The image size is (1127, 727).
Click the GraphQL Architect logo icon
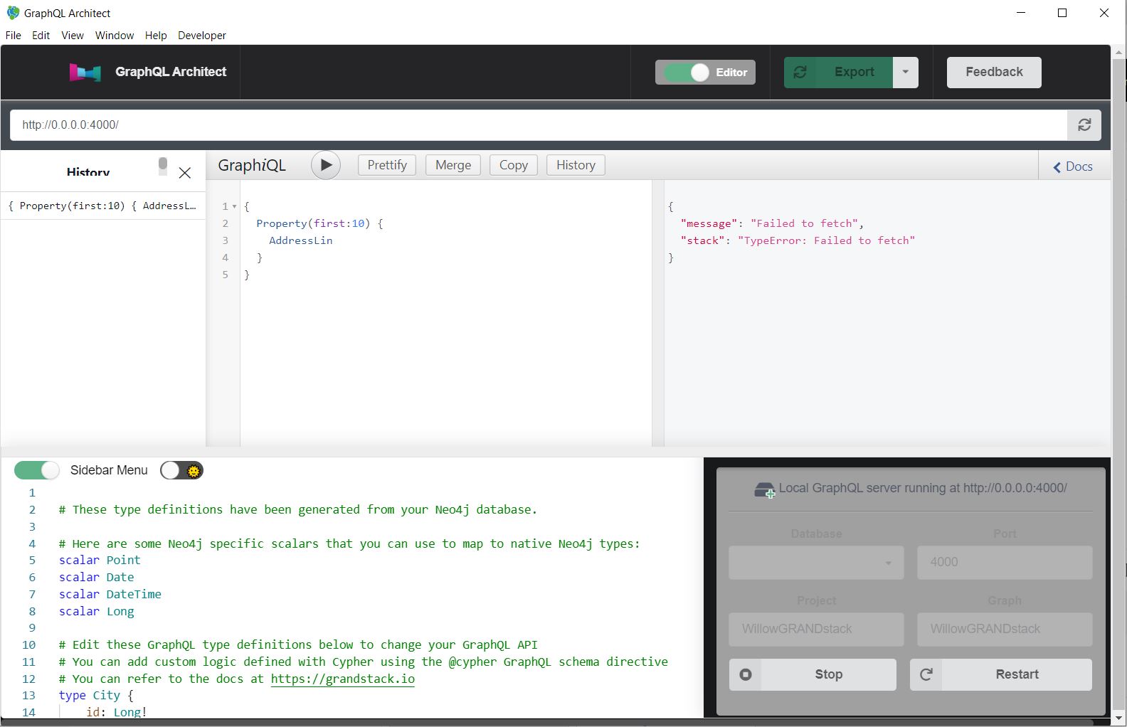[x=85, y=72]
